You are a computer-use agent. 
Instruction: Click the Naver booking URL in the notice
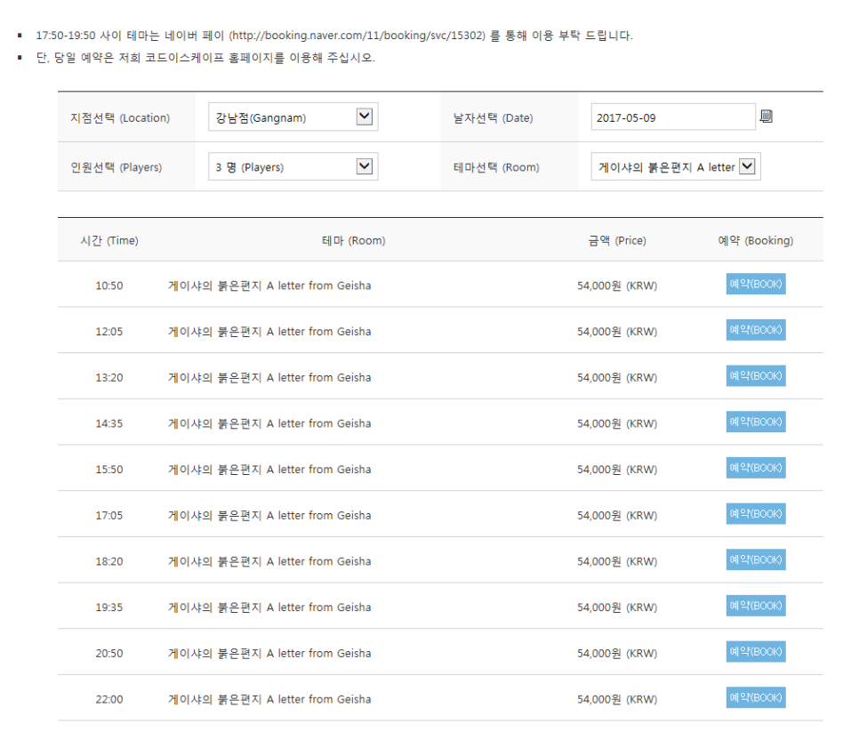pos(357,36)
